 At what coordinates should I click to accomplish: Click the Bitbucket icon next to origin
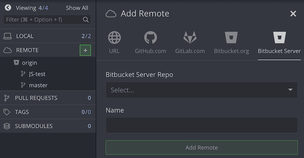pyautogui.click(x=16, y=63)
